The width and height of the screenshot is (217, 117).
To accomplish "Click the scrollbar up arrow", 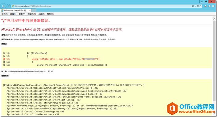I will (x=214, y=19).
